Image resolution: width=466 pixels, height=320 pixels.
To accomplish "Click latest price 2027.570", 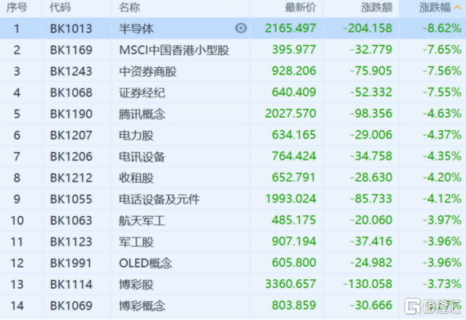I will pyautogui.click(x=291, y=114).
